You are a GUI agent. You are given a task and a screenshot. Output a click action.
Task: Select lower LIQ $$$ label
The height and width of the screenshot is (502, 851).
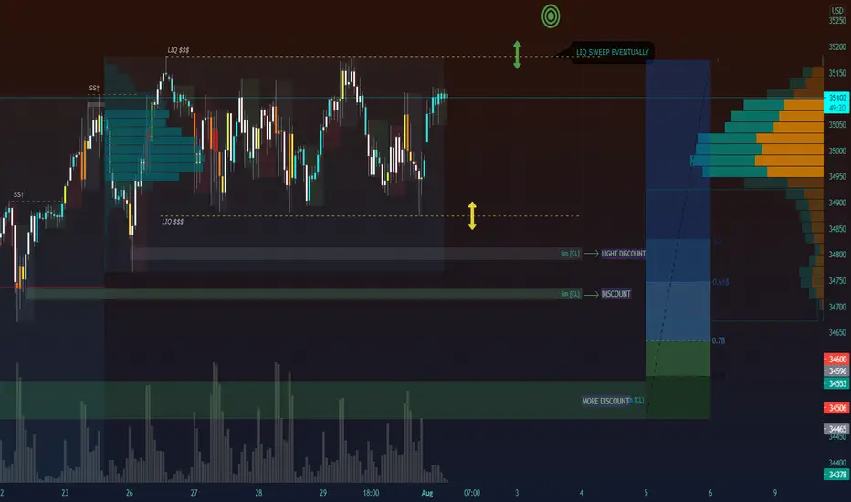click(x=173, y=222)
